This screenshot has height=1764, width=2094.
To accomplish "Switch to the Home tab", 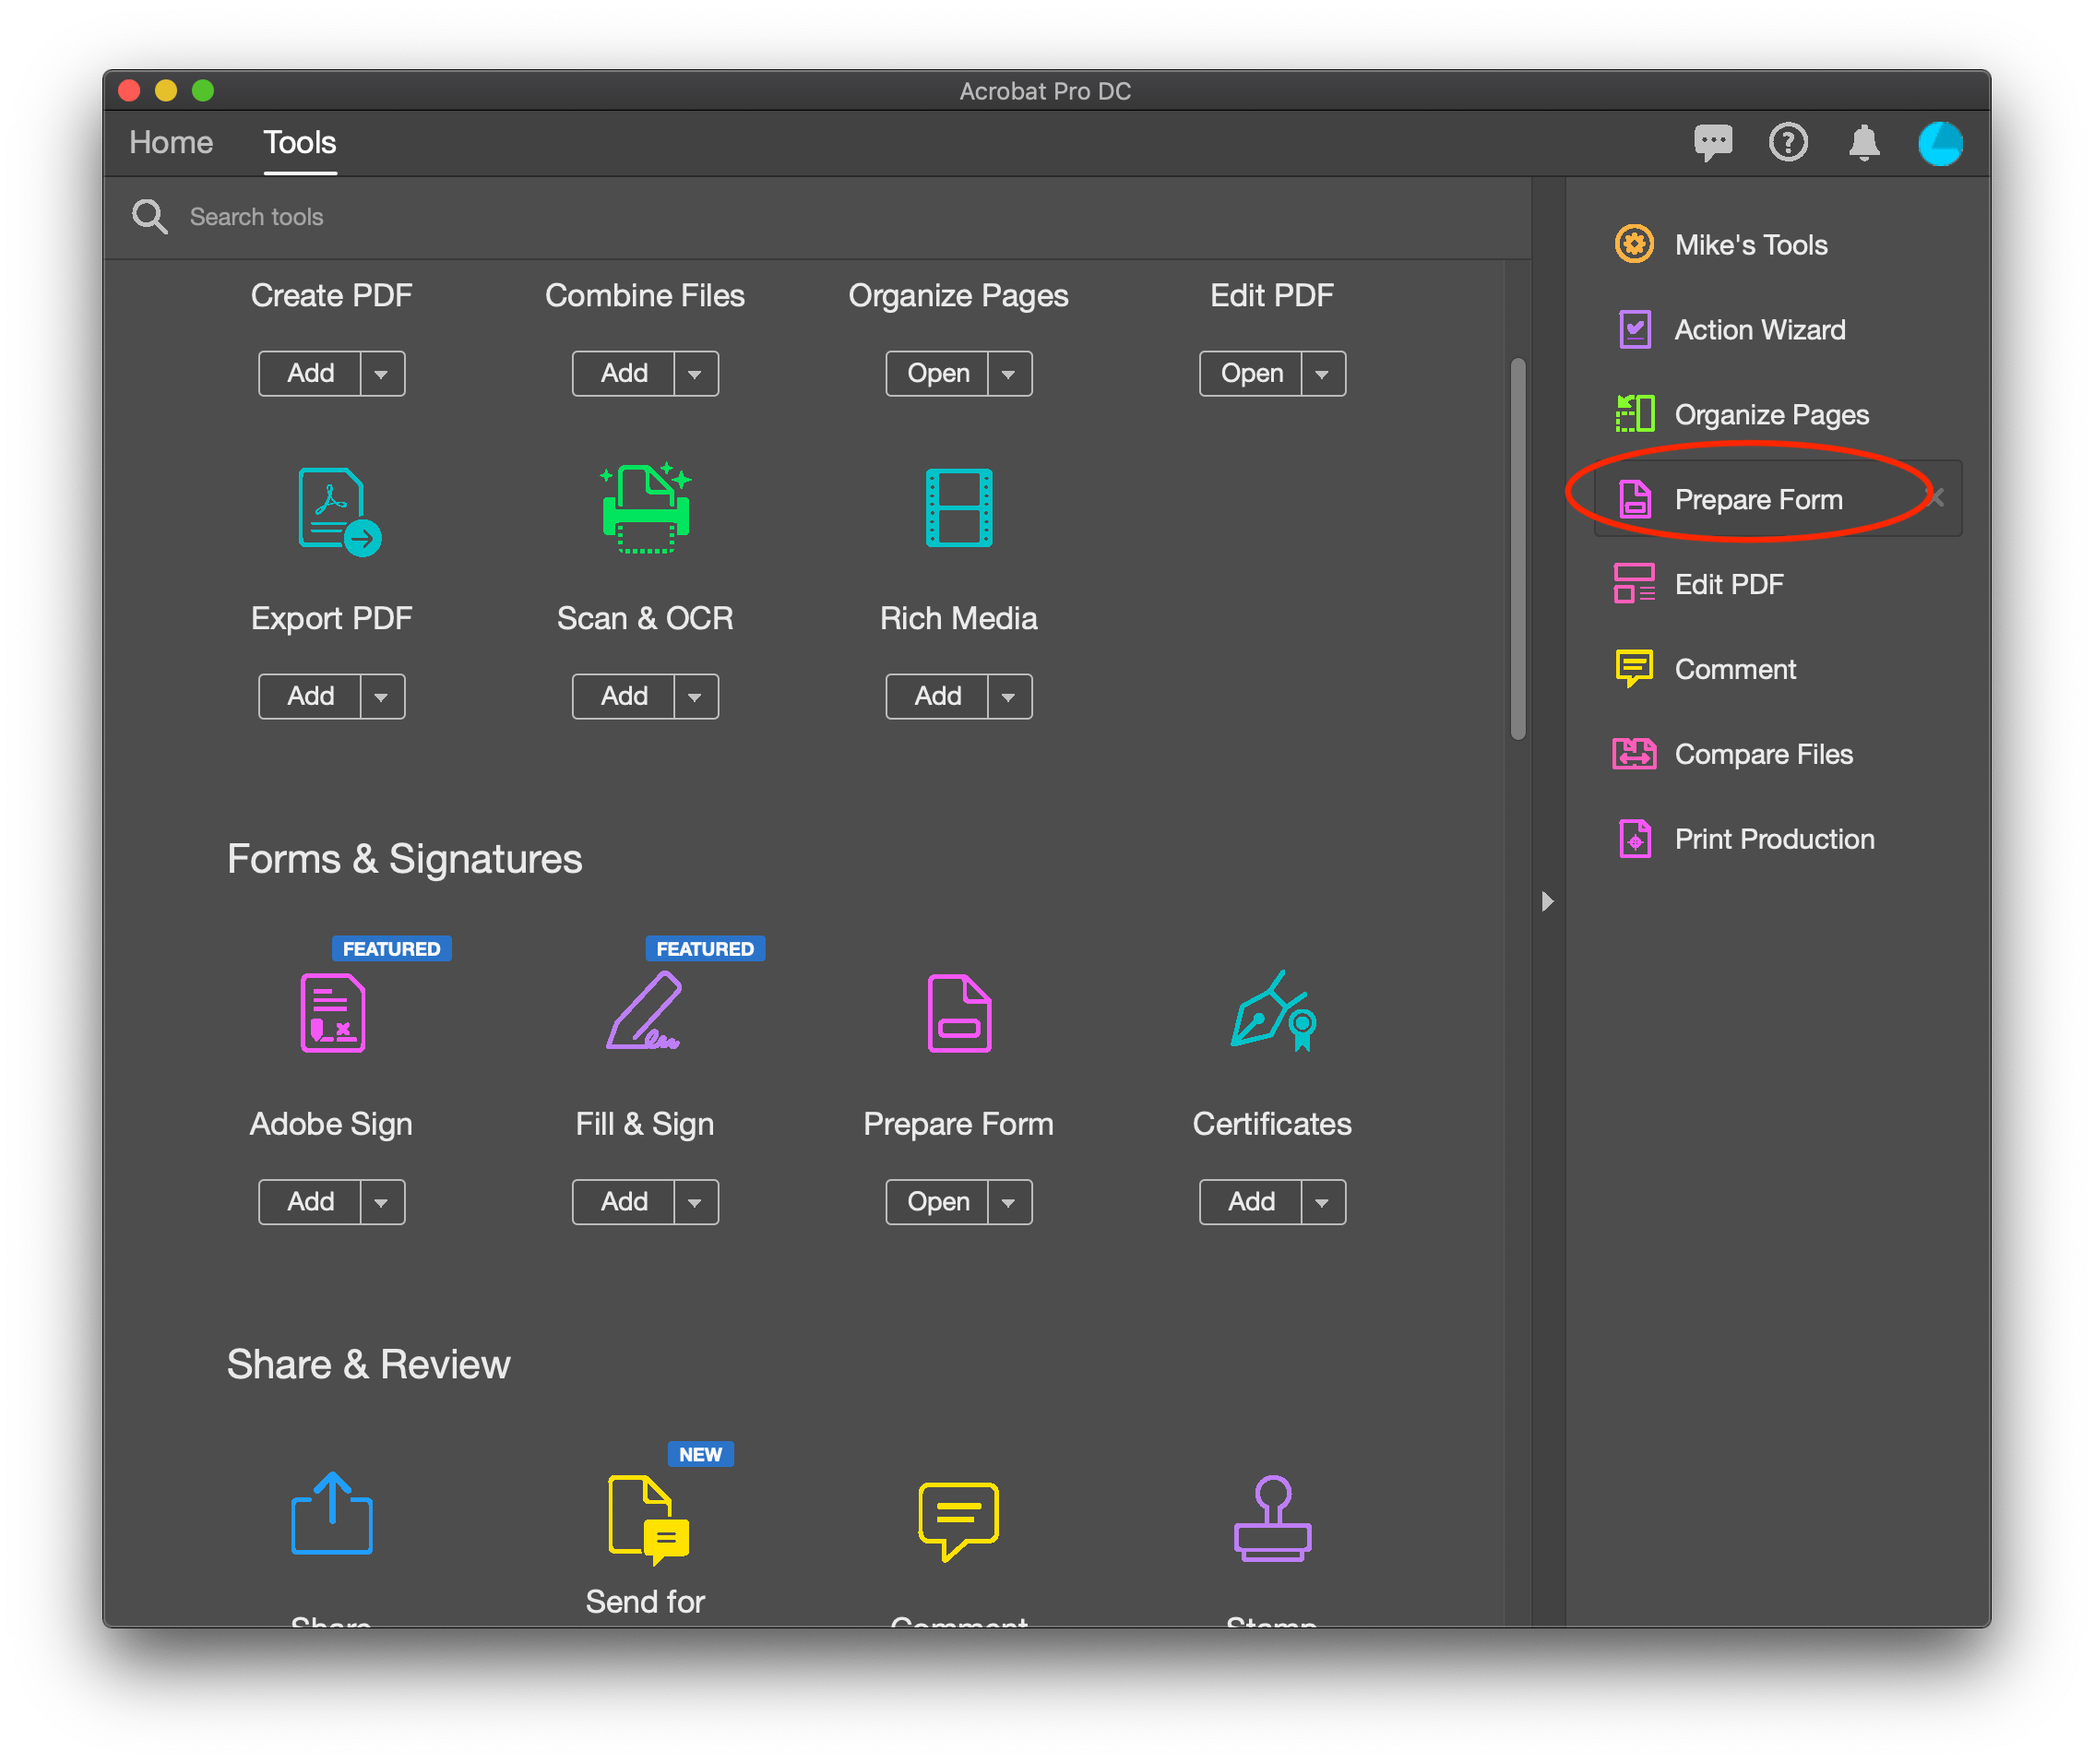I will tap(170, 142).
